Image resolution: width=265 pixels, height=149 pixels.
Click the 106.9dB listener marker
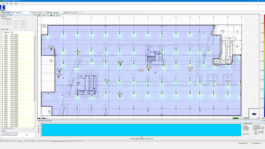tap(51, 48)
